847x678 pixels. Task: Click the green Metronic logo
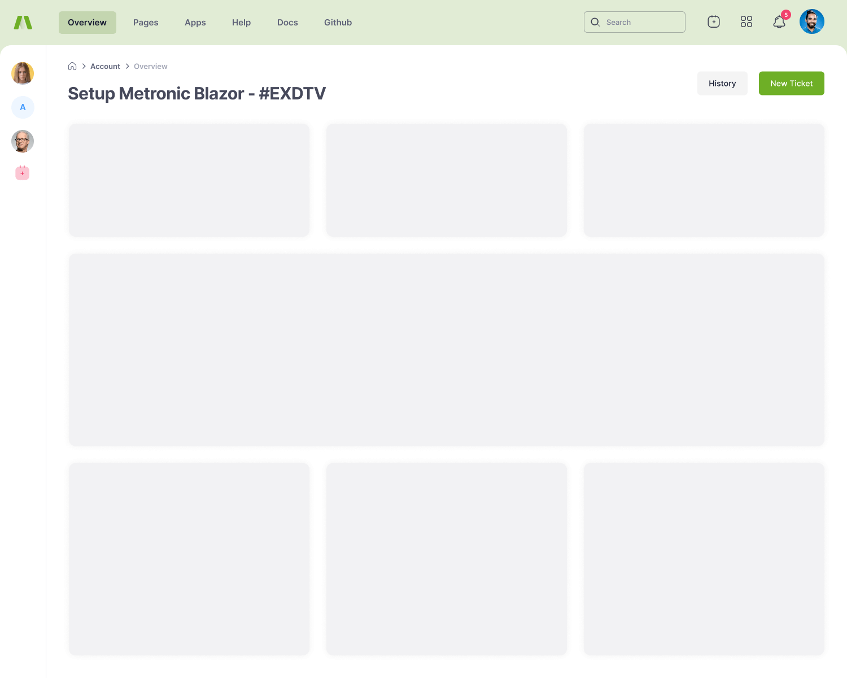23,23
